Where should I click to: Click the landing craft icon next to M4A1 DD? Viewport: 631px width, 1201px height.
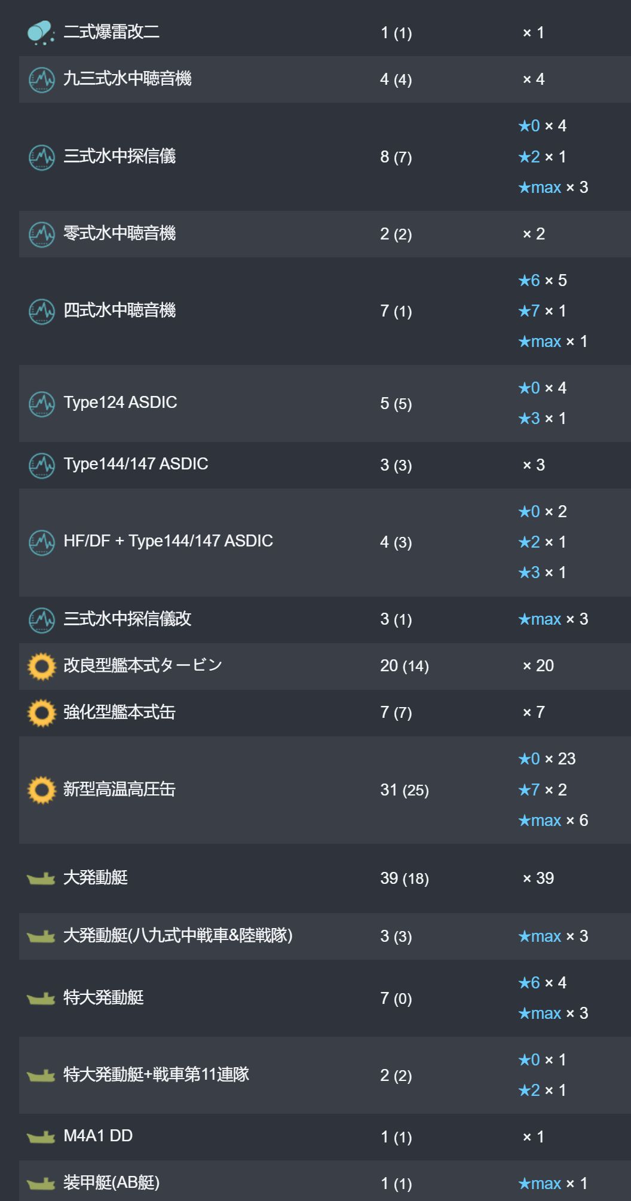coord(41,1137)
